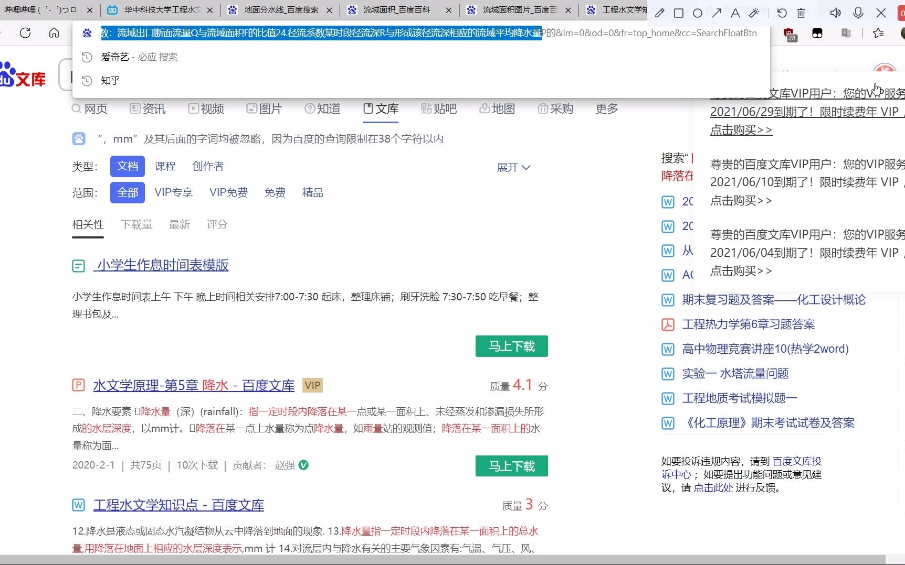
Task: Toggle the speaker sound icon
Action: 836,13
